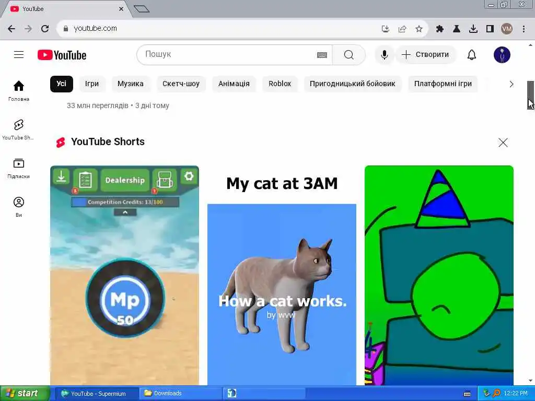Click the magnifier search button
Screen dimensions: 535x401
point(348,55)
